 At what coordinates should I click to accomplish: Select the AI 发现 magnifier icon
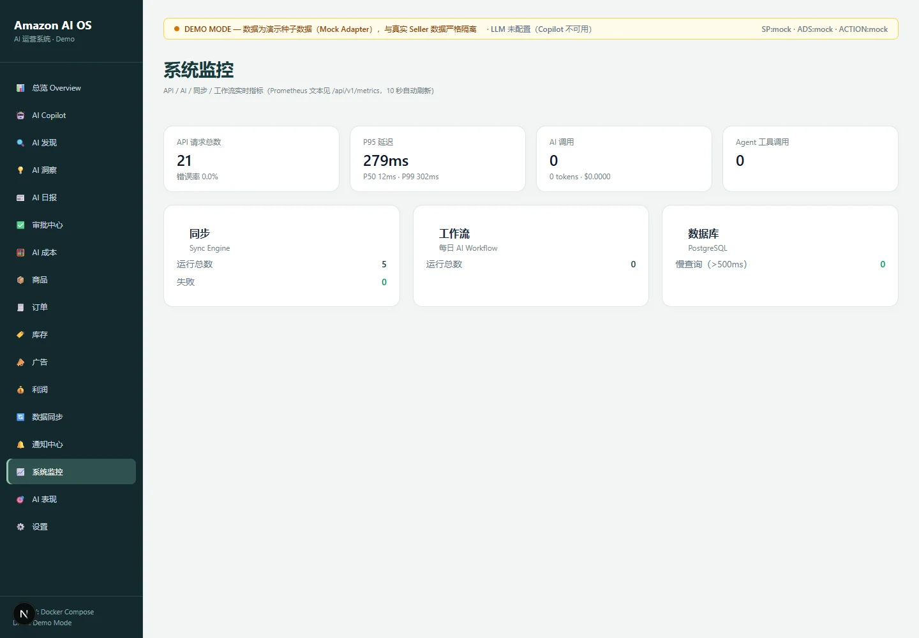20,143
